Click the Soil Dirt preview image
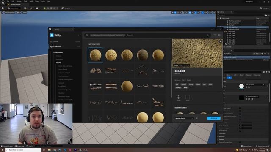 click(x=197, y=53)
